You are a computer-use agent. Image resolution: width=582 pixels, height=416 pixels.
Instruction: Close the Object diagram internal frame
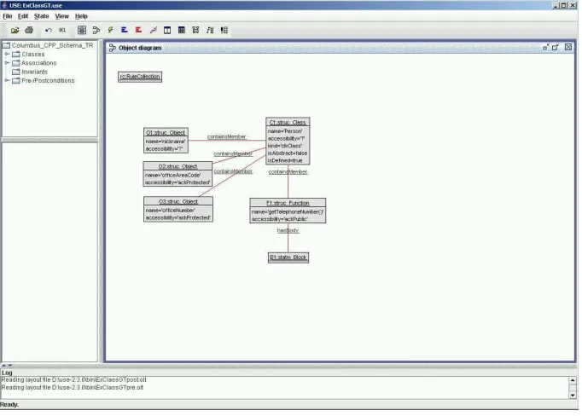pos(567,47)
